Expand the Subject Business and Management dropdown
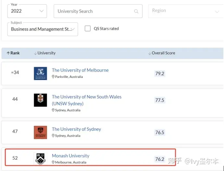Image resolution: width=224 pixels, height=171 pixels. (43, 29)
